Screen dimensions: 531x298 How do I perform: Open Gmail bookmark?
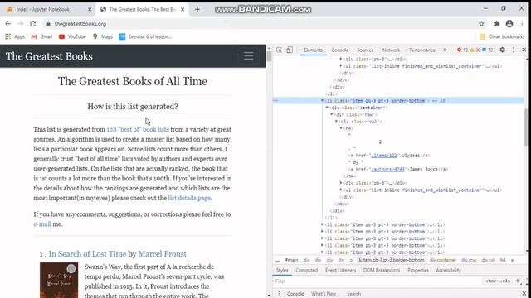coord(41,36)
